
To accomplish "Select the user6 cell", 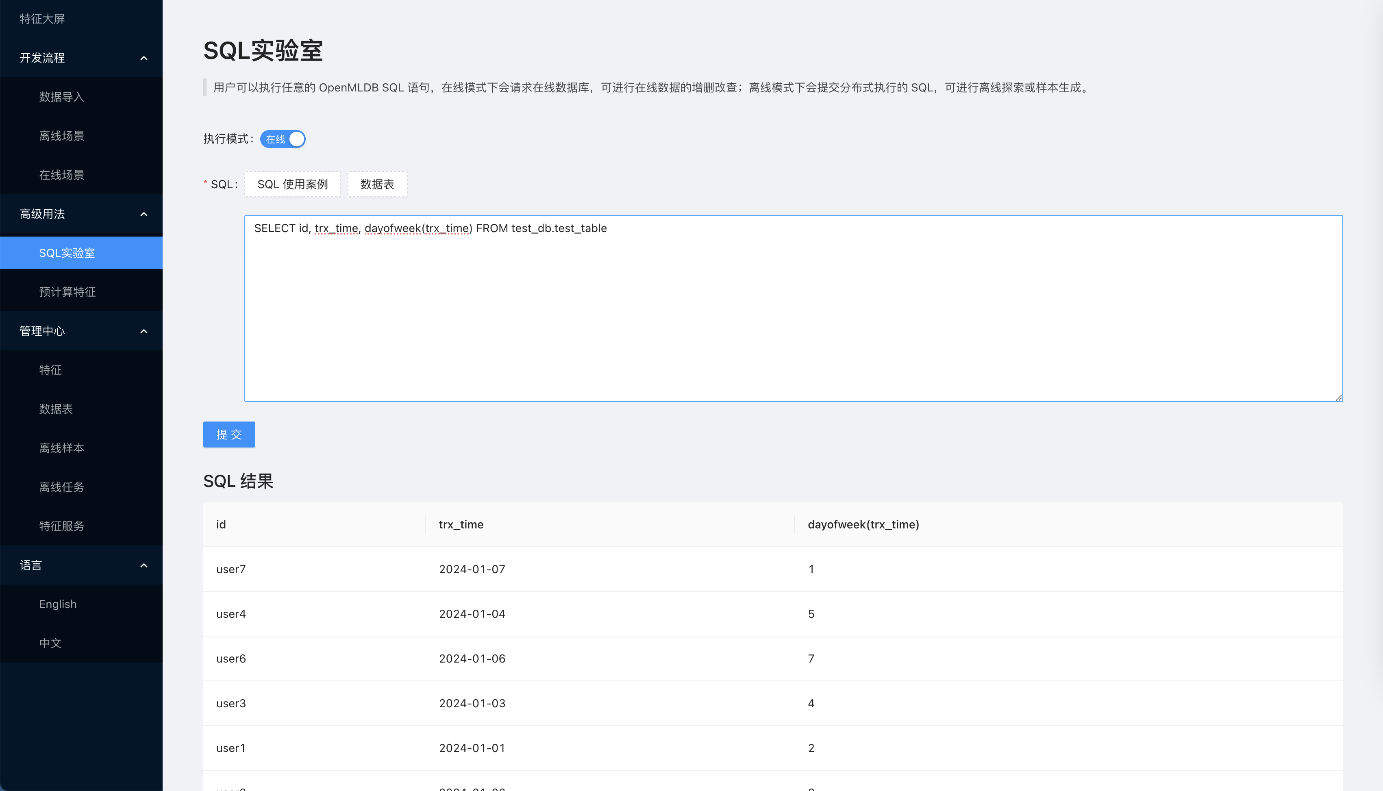I will [314, 658].
